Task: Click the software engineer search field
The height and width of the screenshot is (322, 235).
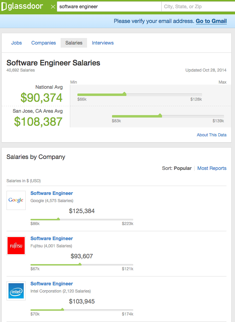Action: tap(109, 7)
